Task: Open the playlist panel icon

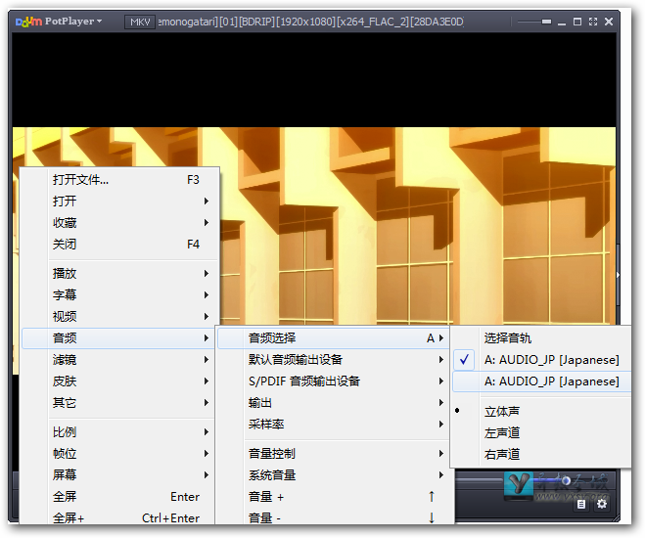Action: coord(582,504)
